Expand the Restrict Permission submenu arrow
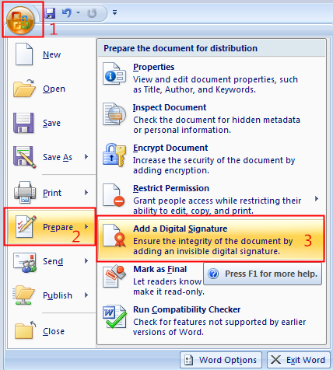The height and width of the screenshot is (370, 333). tap(317, 199)
